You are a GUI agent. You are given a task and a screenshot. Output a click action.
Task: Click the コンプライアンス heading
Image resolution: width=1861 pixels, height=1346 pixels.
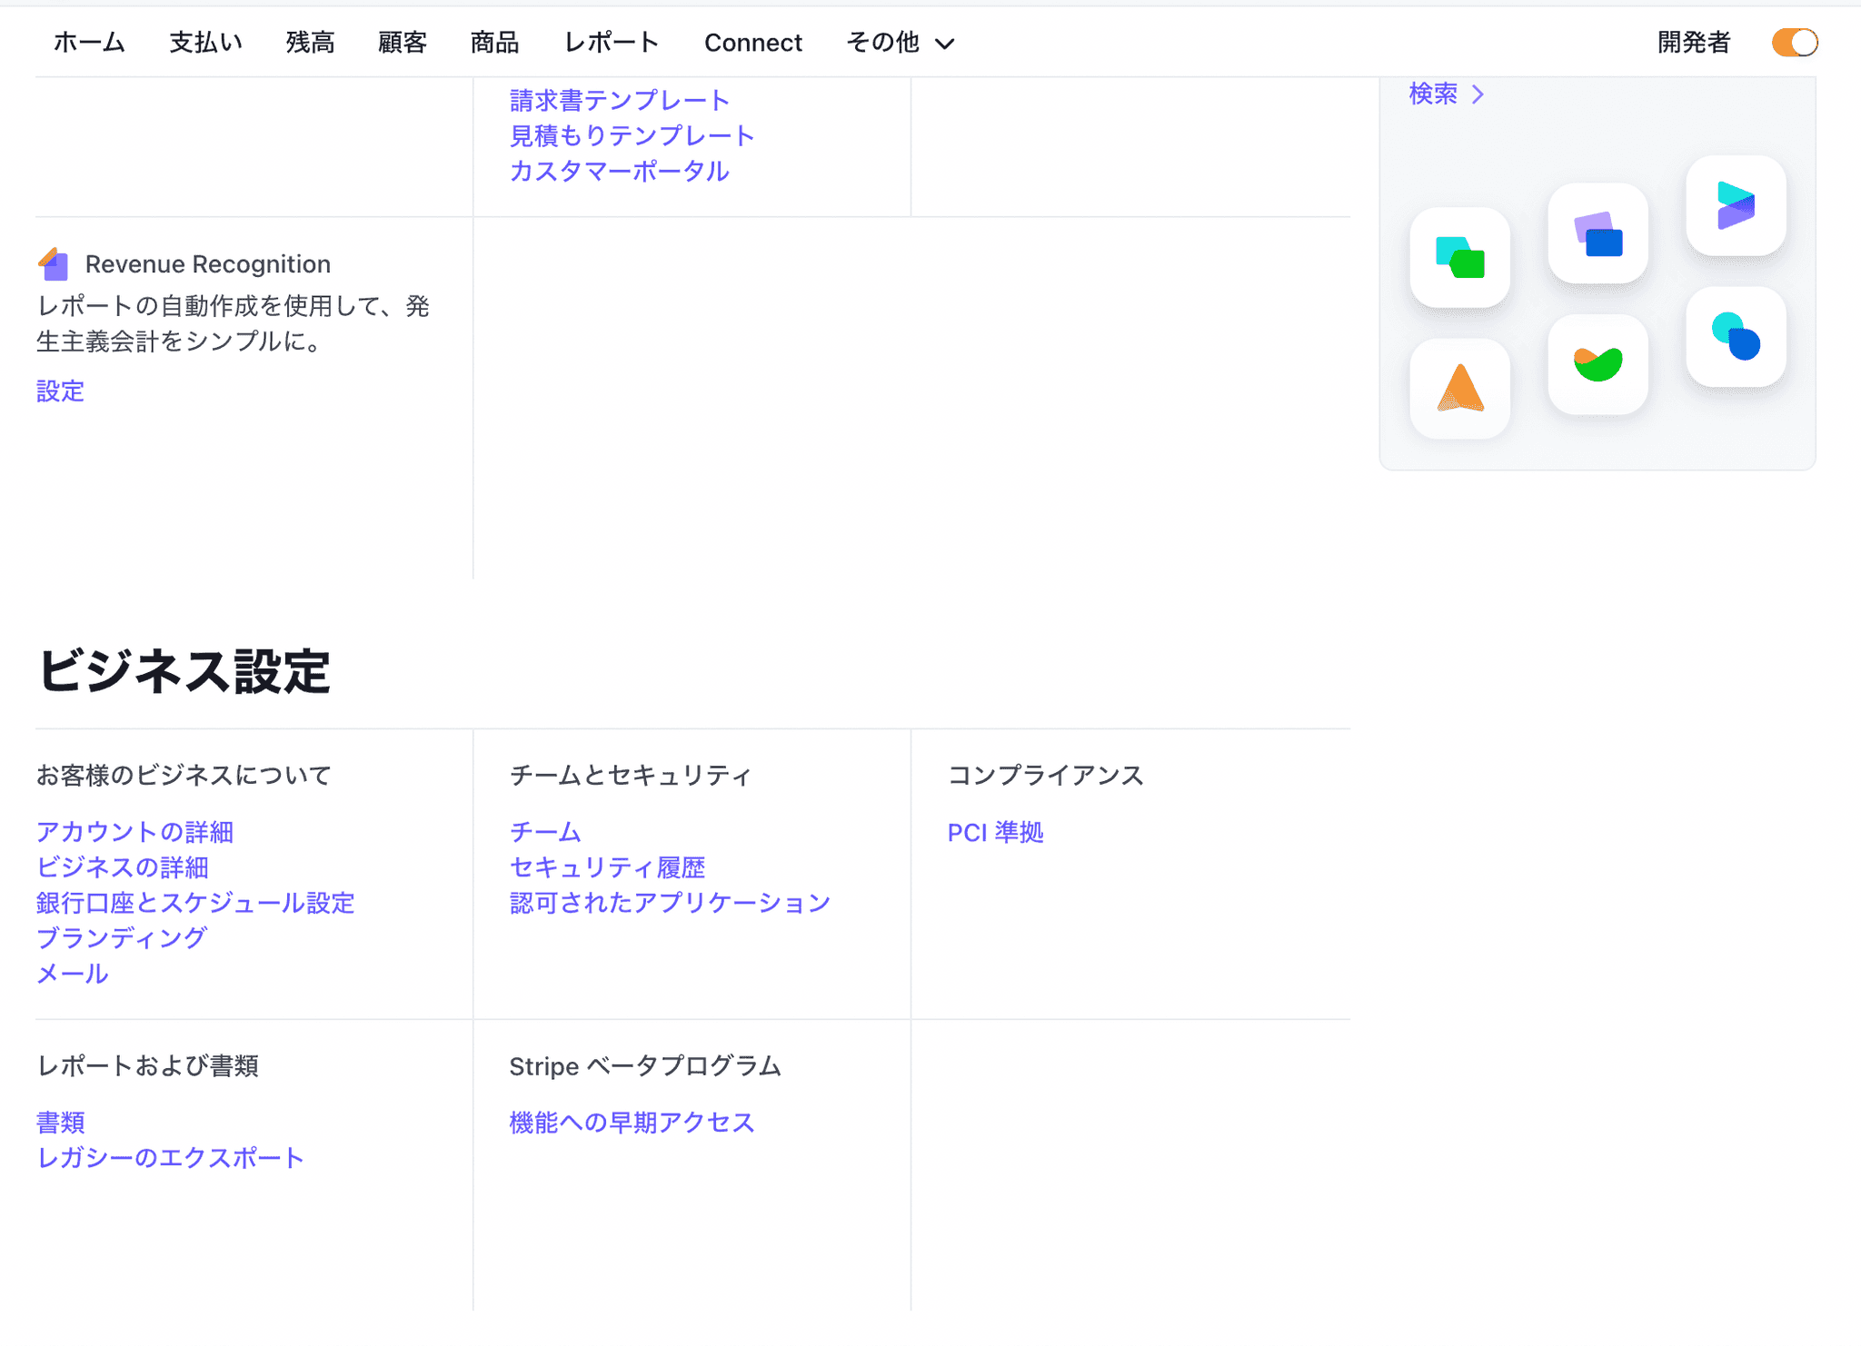coord(1046,775)
